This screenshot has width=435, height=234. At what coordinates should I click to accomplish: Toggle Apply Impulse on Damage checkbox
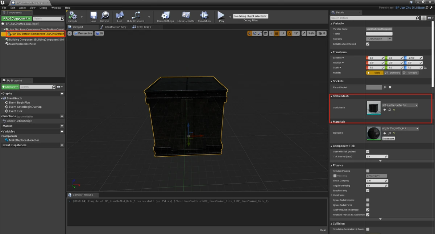(x=368, y=210)
